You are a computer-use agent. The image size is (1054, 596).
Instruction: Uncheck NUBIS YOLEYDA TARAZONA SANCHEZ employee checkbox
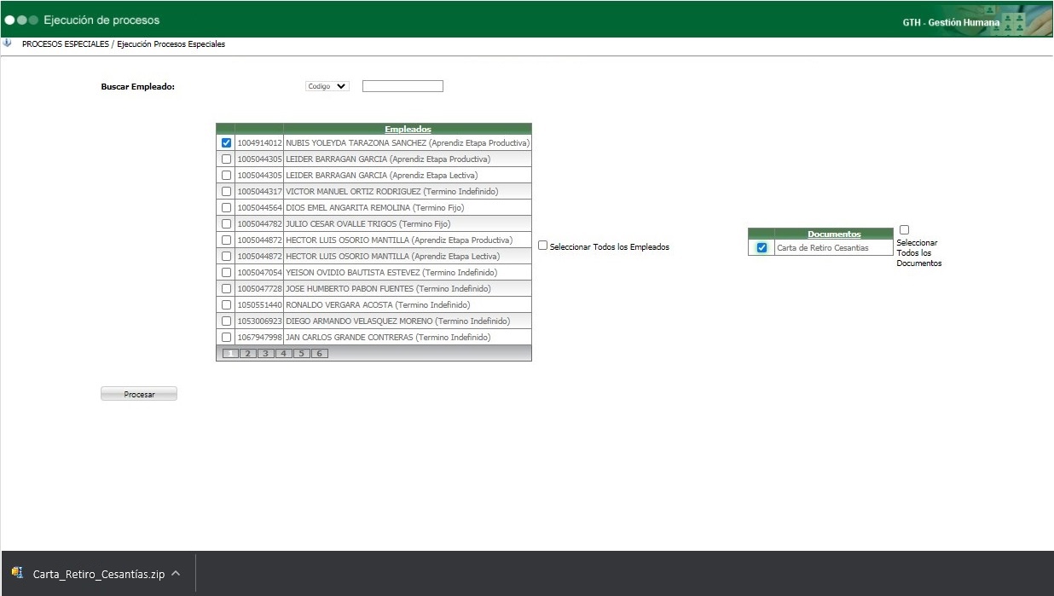pyautogui.click(x=226, y=143)
